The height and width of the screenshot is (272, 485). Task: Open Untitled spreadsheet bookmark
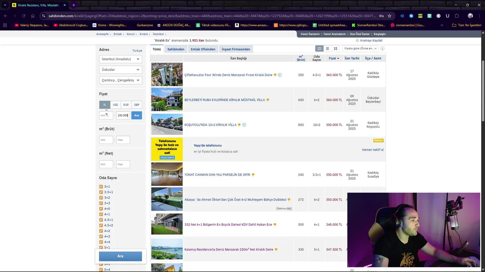click(x=330, y=25)
